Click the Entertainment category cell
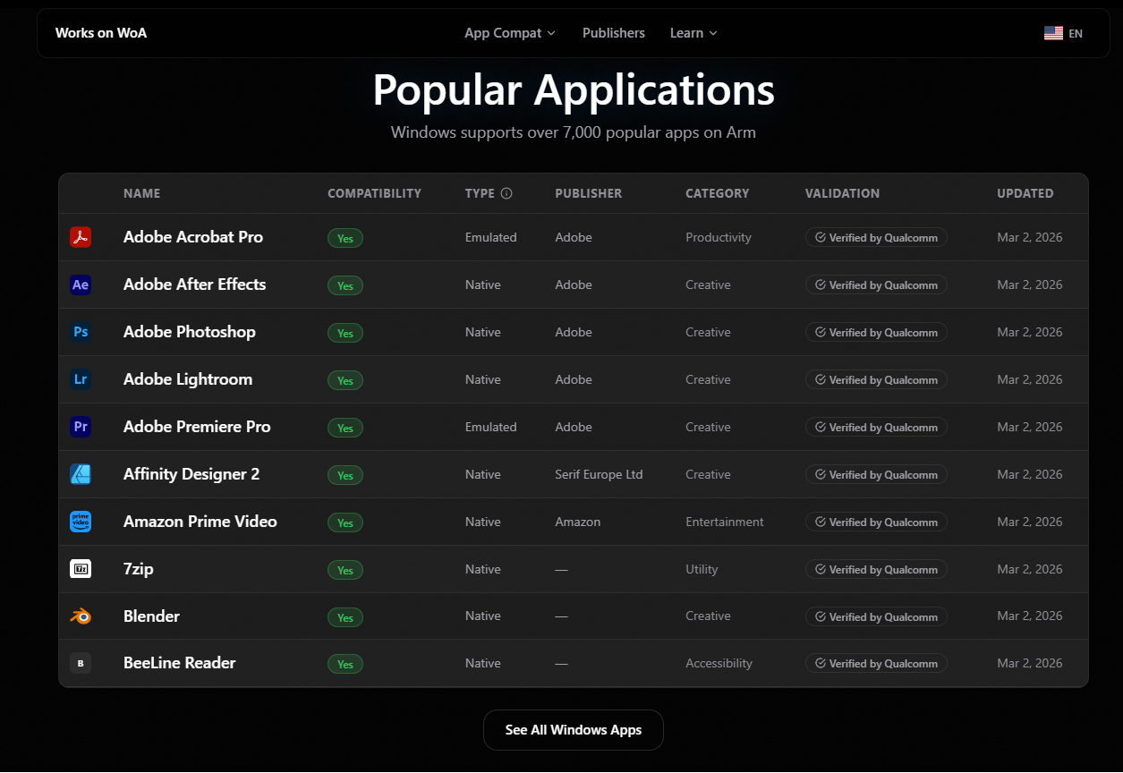 [725, 522]
